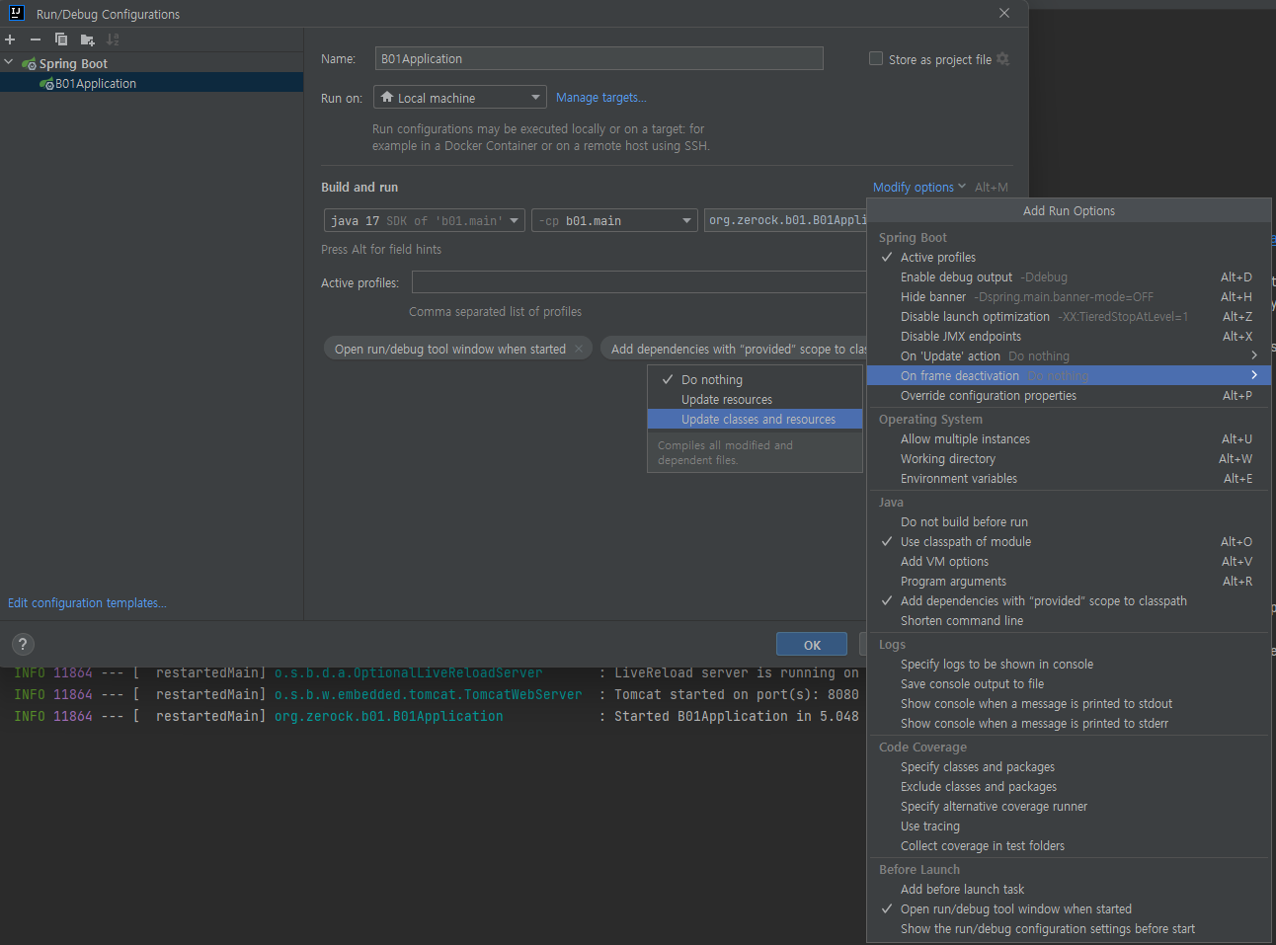Select Collect coverage in test folders
The image size is (1276, 945).
(1069, 845)
